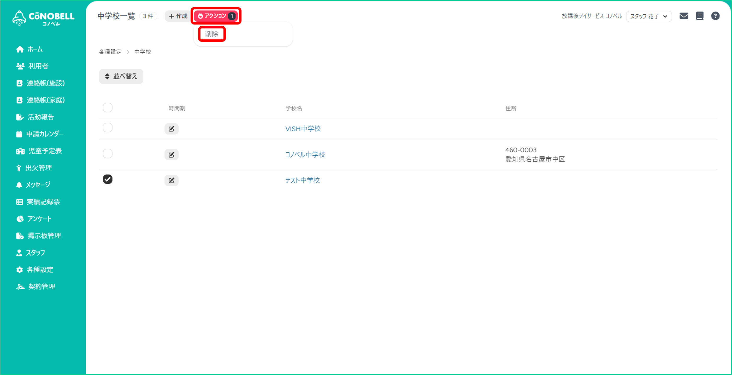Screen dimensions: 732x375
Task: Open the スタッフ 花子 user dropdown
Action: (649, 16)
